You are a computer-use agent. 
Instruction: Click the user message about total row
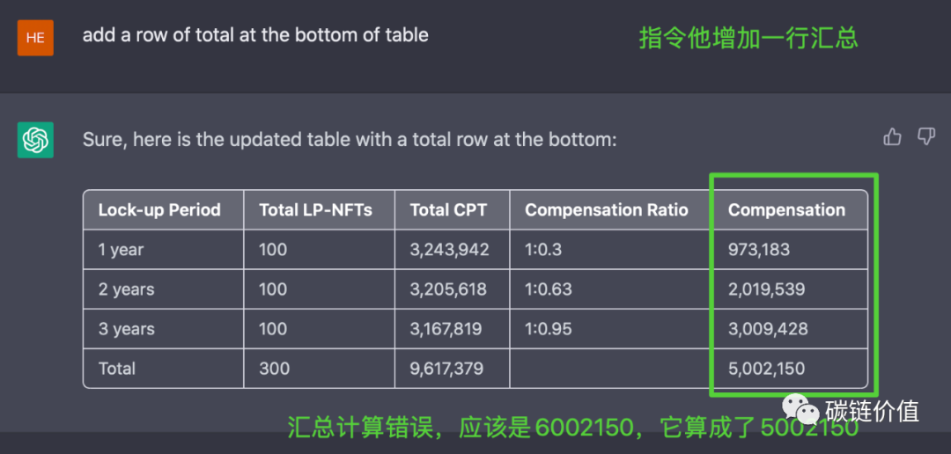click(x=255, y=35)
